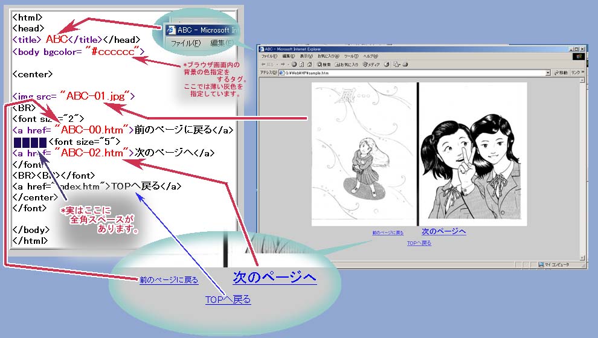The image size is (598, 338).
Task: Click the manga image of two girls
Action: coord(473,154)
